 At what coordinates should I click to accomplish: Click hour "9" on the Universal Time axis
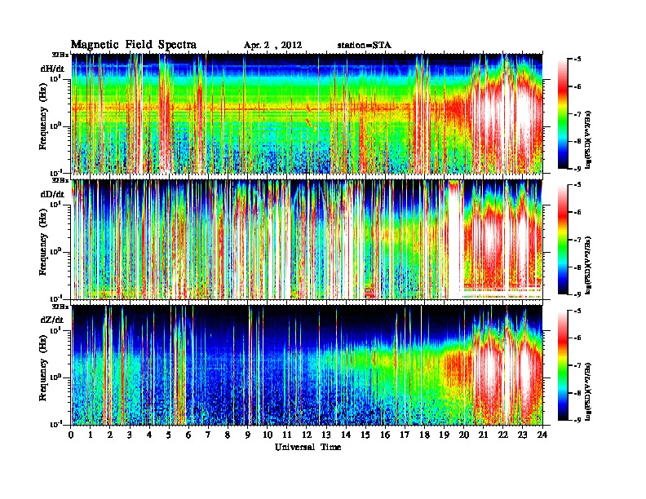247,435
